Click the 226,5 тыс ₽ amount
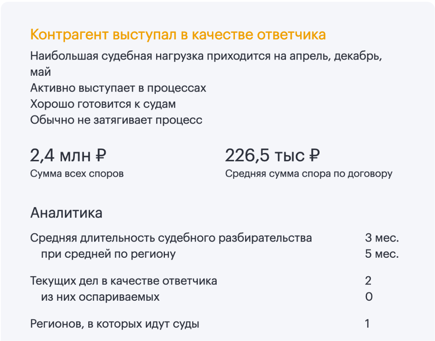The width and height of the screenshot is (435, 341). click(272, 155)
